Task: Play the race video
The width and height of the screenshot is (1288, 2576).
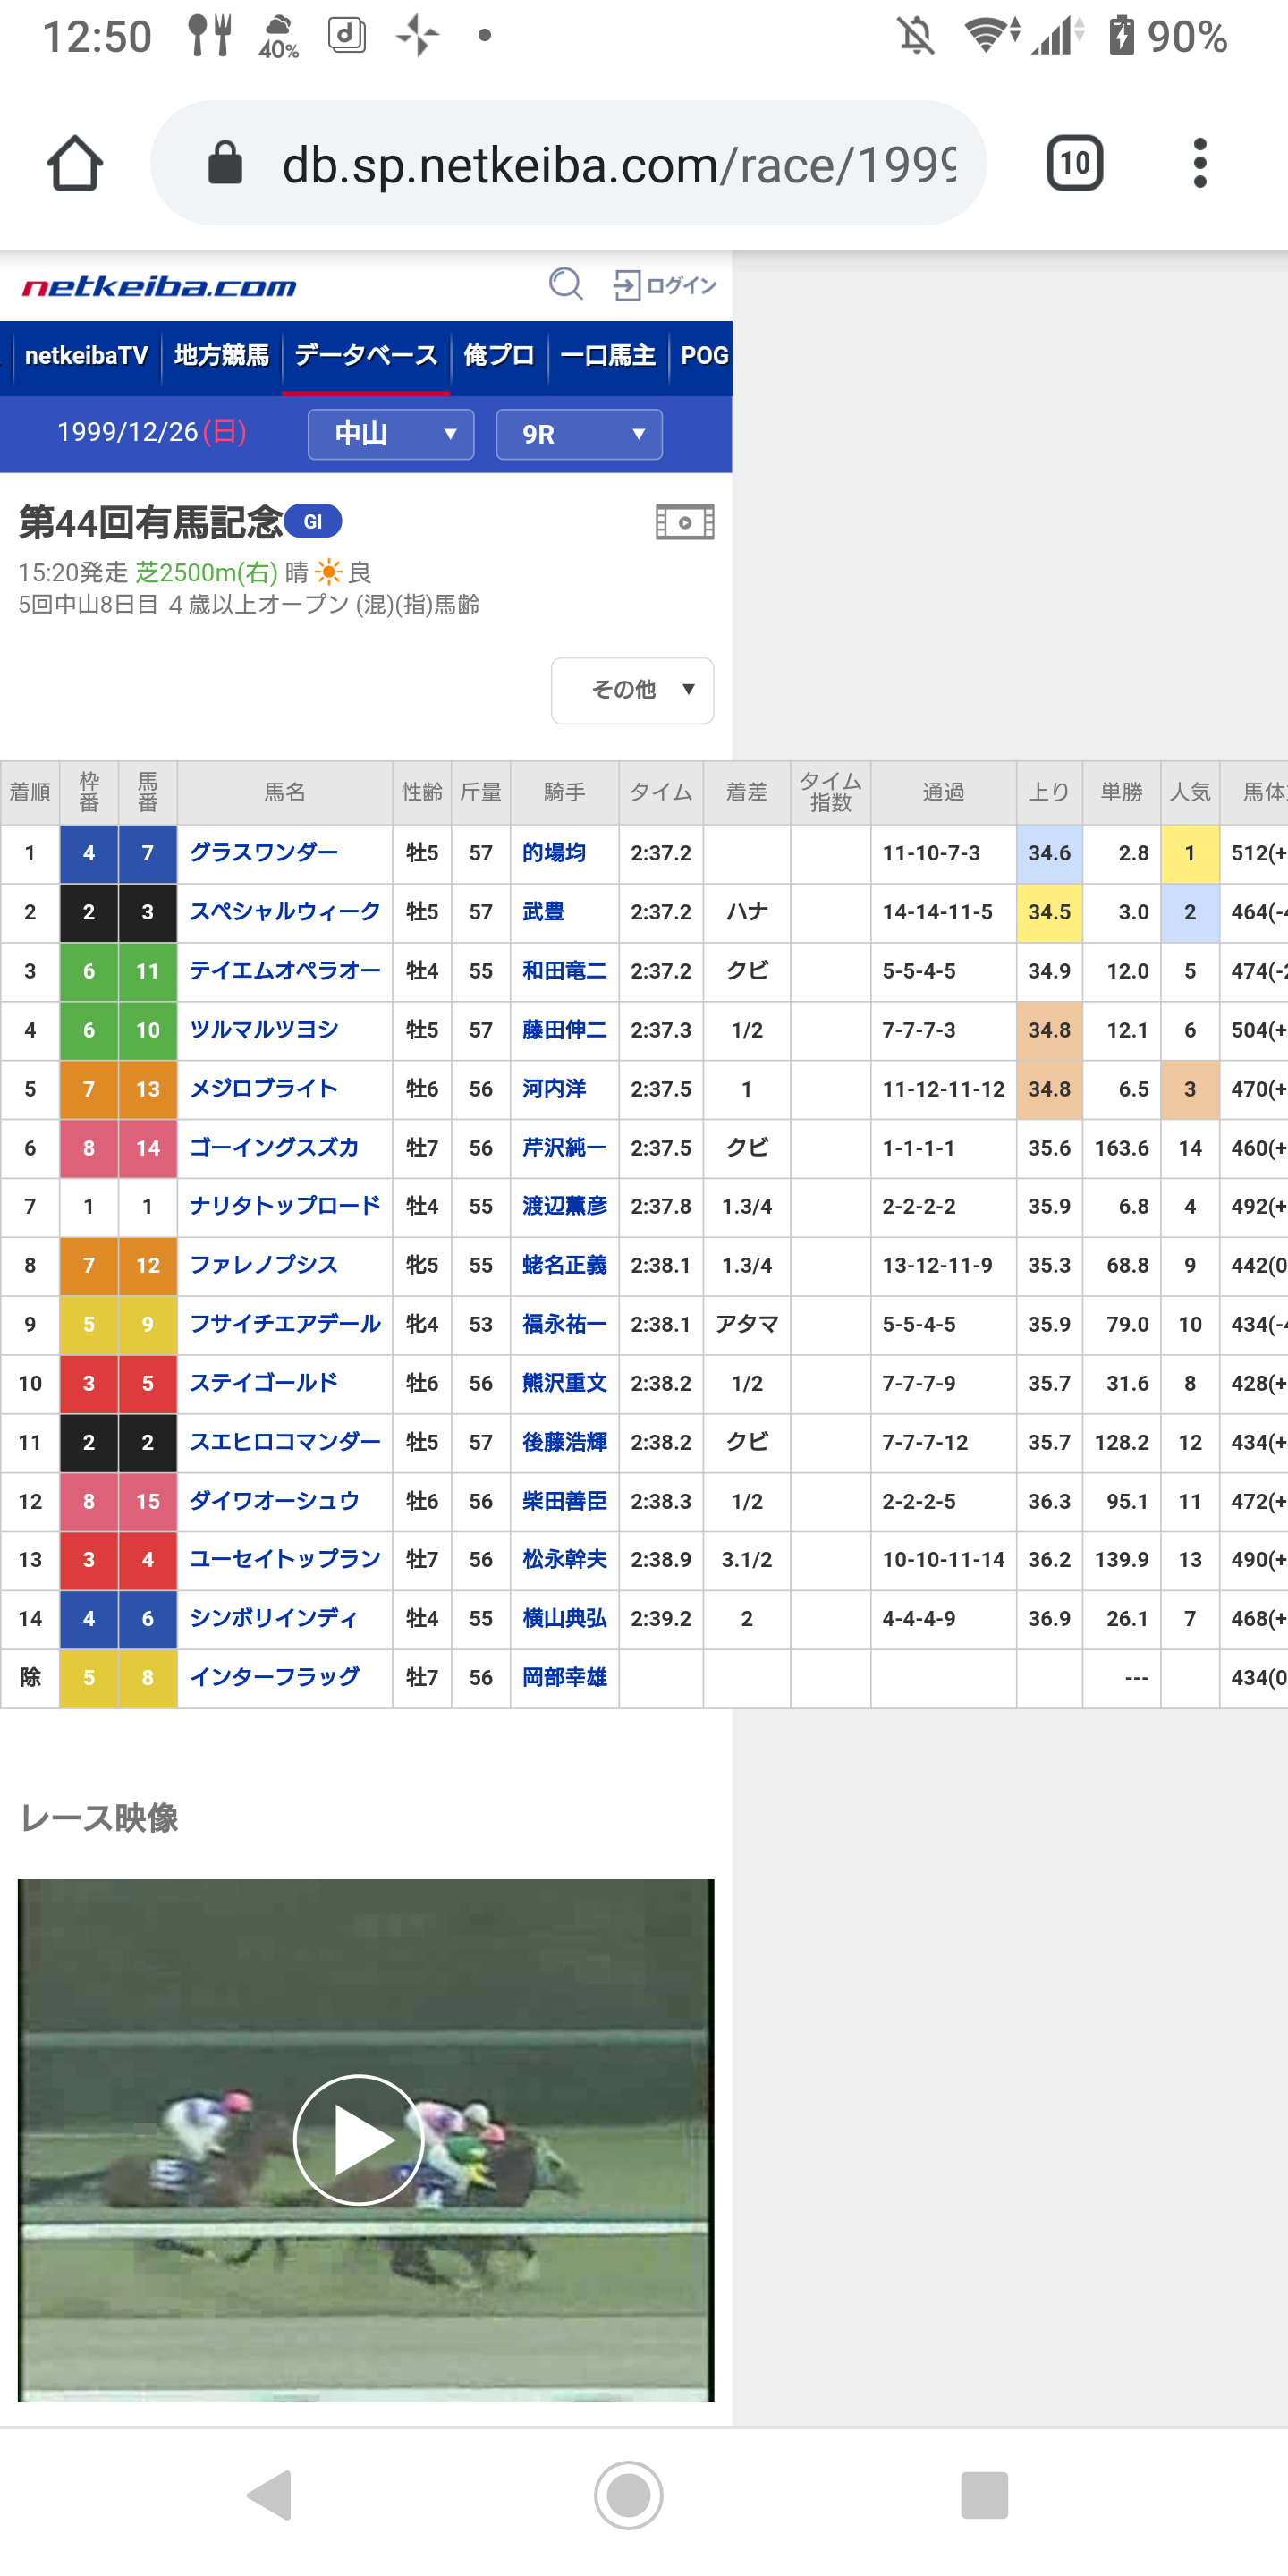Action: (359, 2139)
